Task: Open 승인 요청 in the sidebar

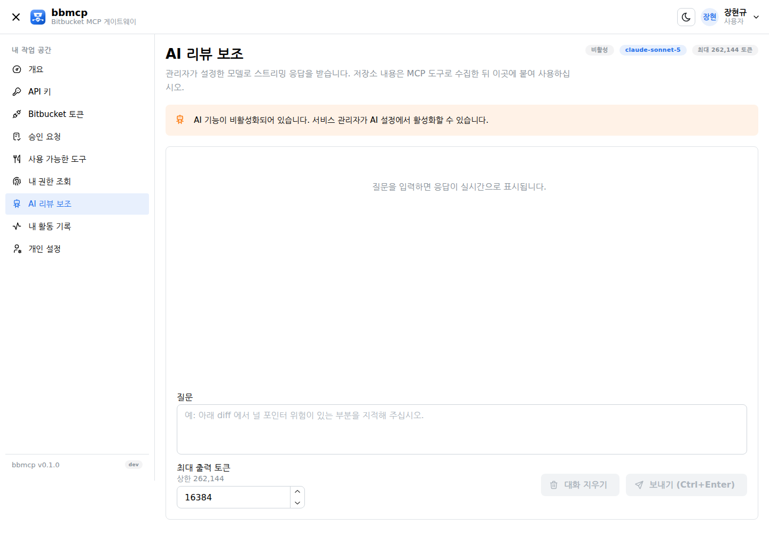Action: coord(77,137)
